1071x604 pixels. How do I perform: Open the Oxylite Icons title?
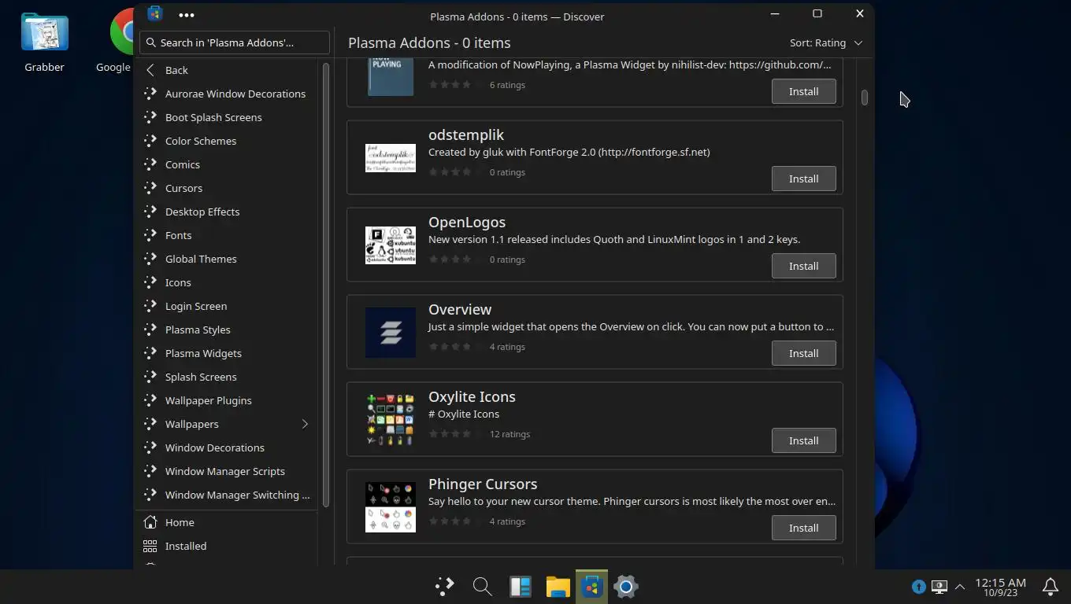pyautogui.click(x=472, y=397)
